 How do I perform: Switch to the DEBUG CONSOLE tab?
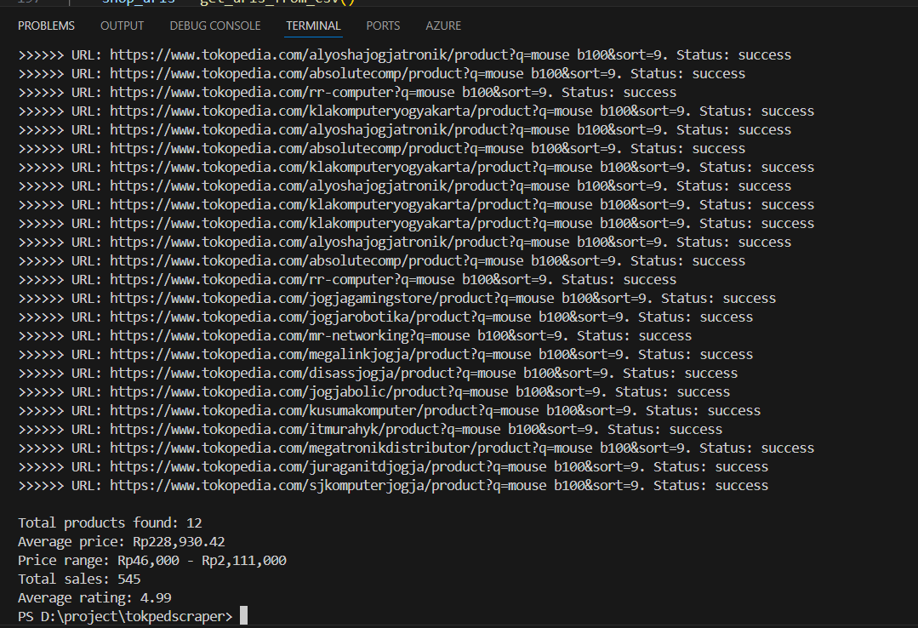click(x=214, y=26)
